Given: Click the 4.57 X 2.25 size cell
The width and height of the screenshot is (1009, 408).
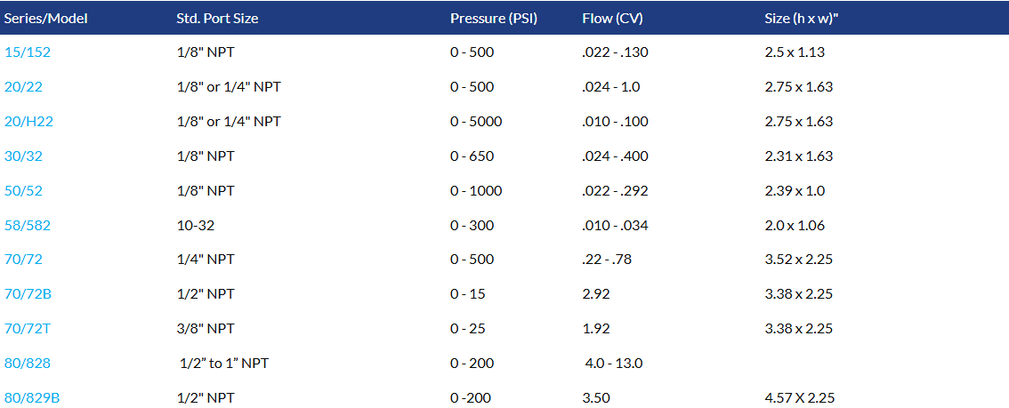Looking at the screenshot, I should [x=800, y=398].
